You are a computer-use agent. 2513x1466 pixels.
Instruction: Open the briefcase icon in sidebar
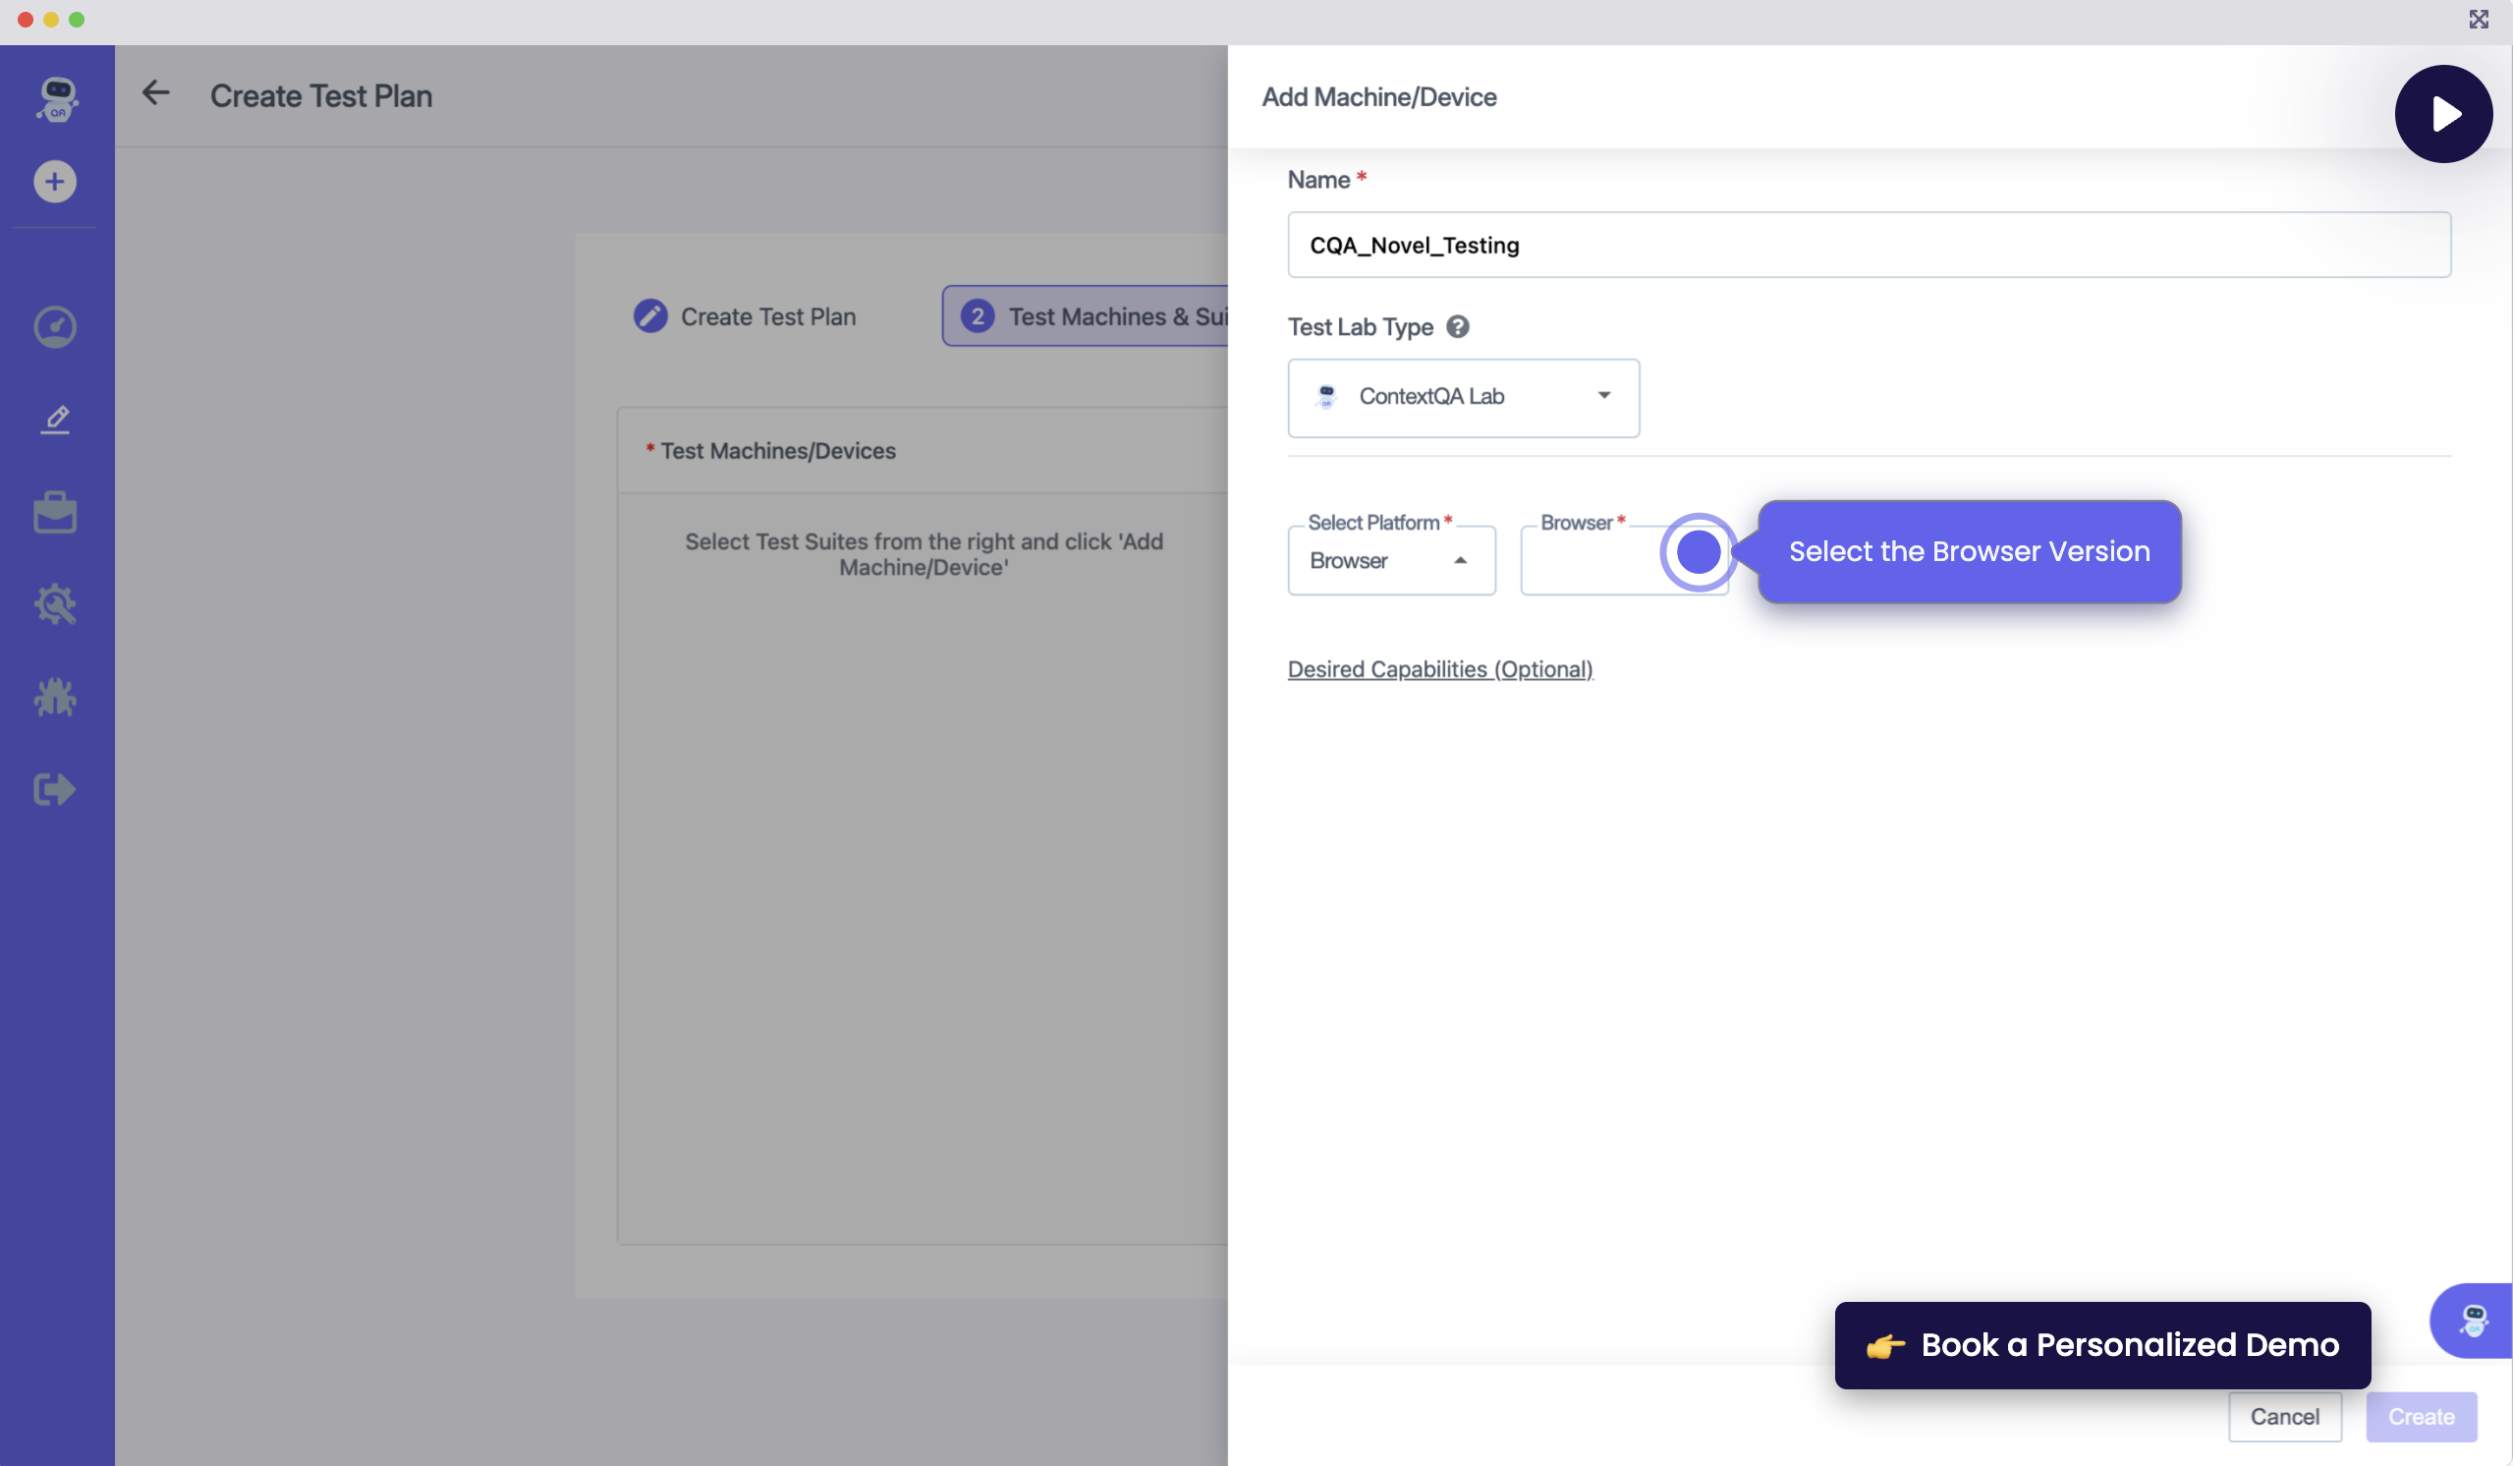click(55, 513)
